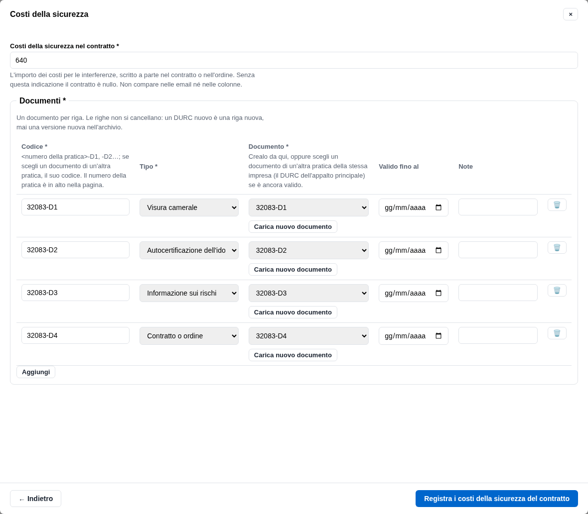Viewport: 588px width, 514px height.
Task: Click the Note field in the 32083-D2 row
Action: pyautogui.click(x=498, y=250)
